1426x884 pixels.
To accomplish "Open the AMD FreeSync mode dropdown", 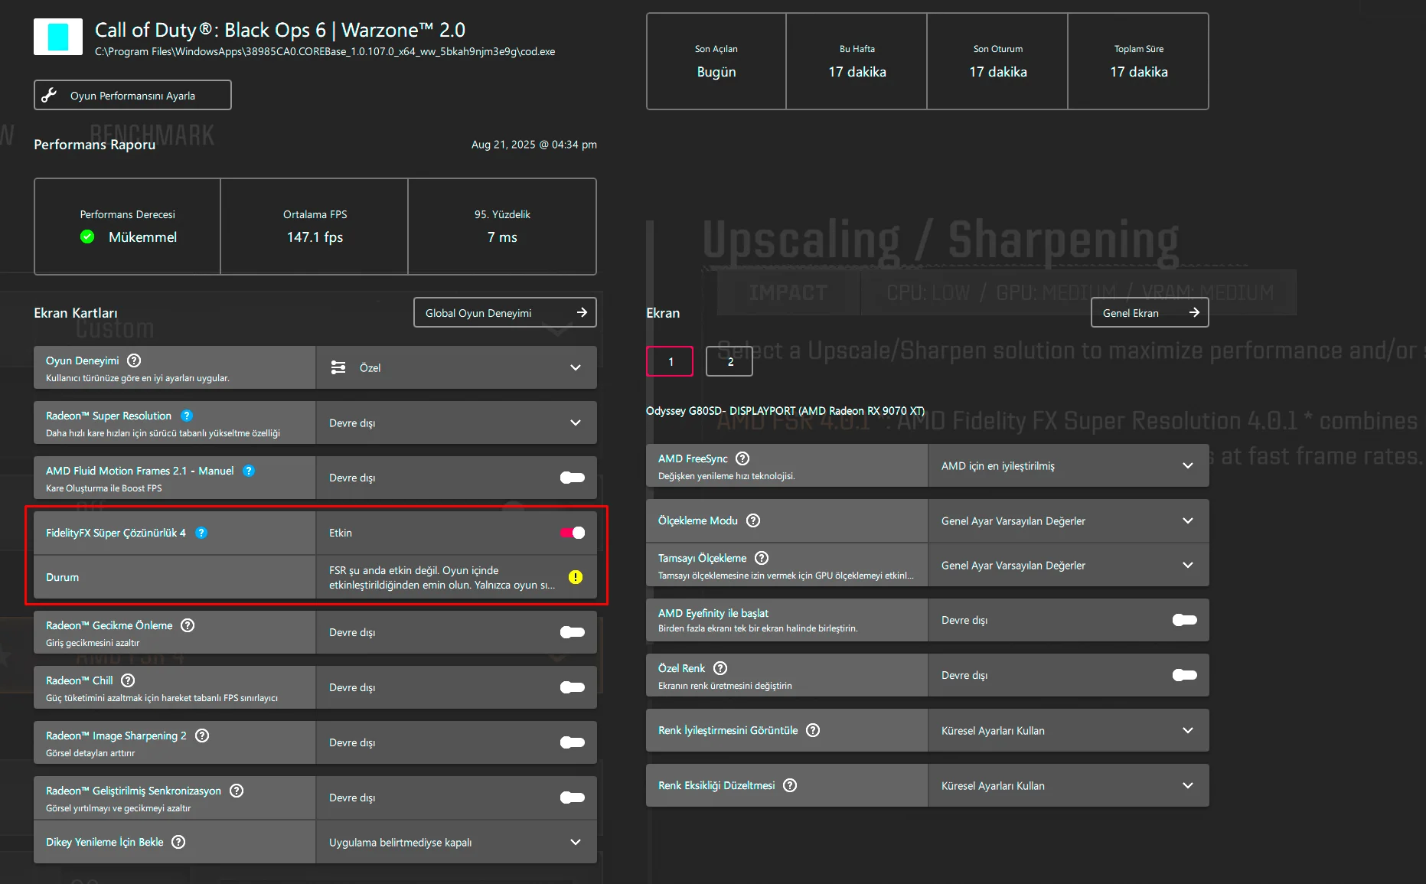I will click(1068, 465).
